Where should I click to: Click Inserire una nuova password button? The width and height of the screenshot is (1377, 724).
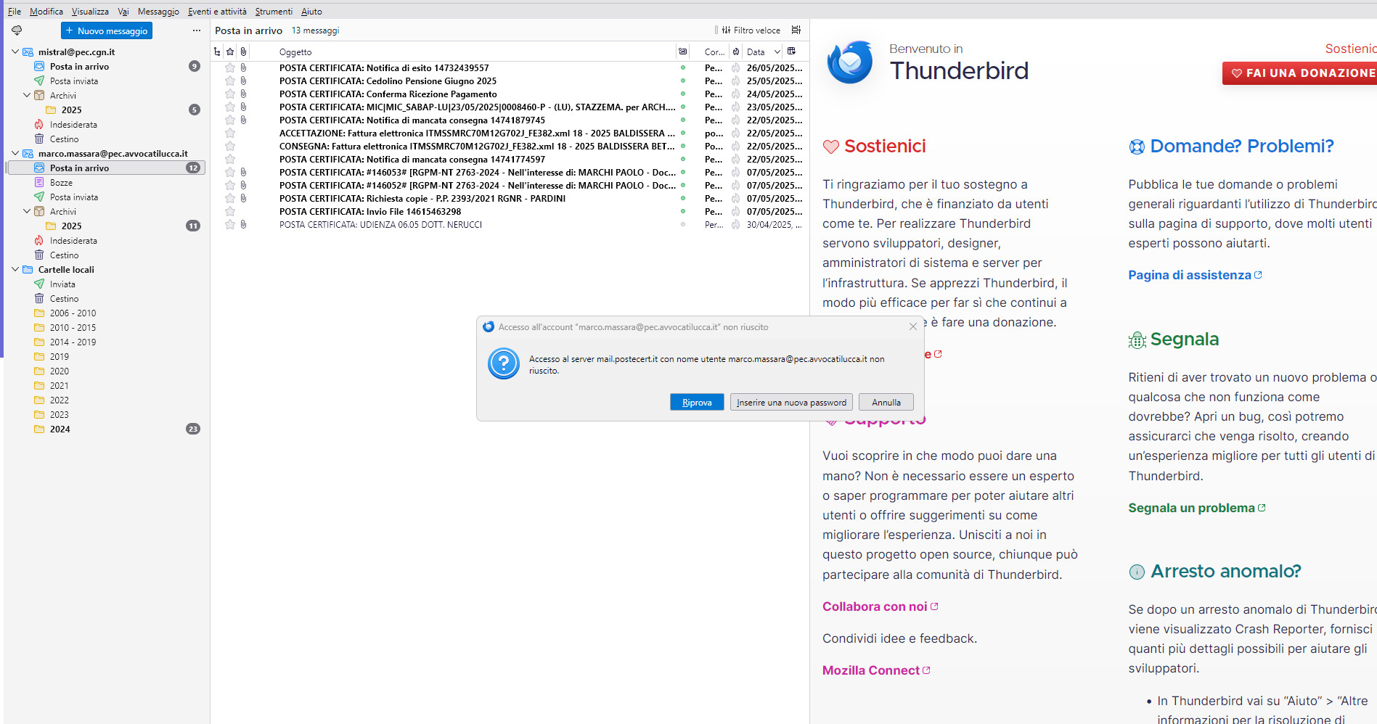tap(791, 403)
